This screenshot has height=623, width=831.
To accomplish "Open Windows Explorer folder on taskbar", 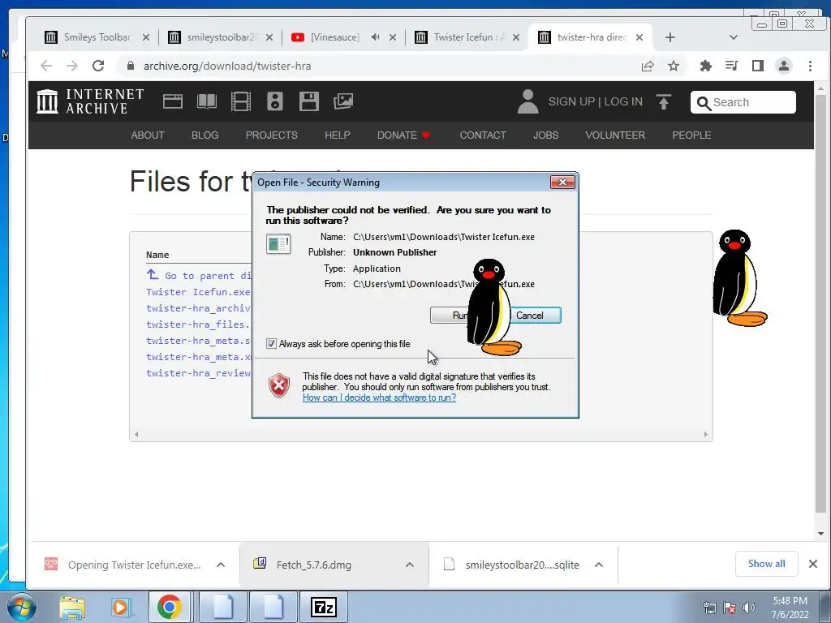I will point(72,608).
